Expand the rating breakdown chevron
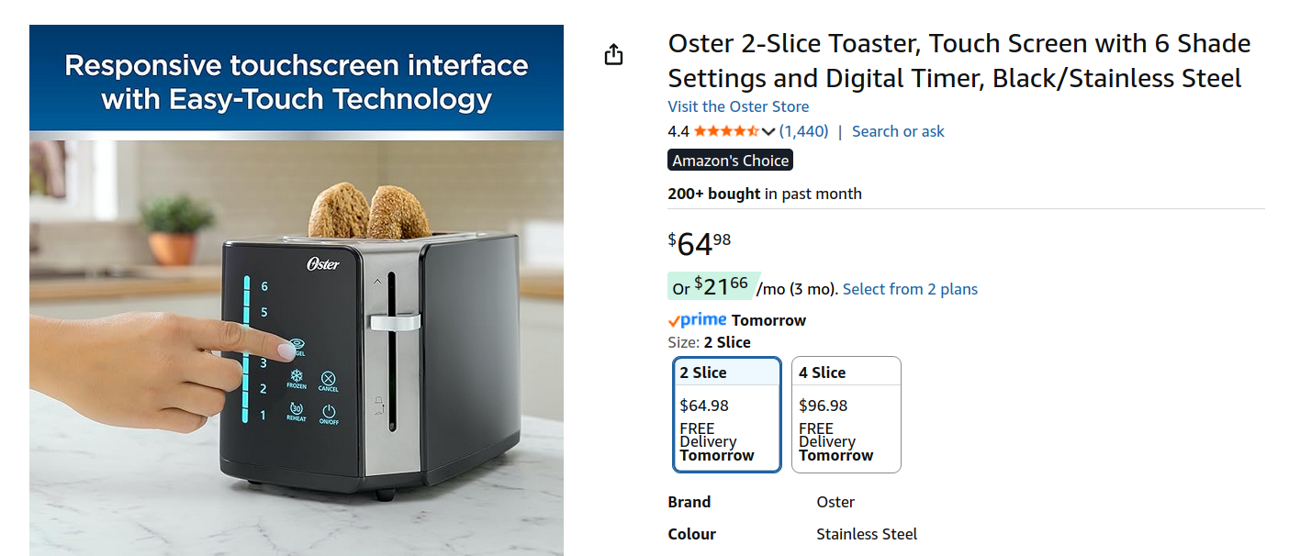 [769, 131]
